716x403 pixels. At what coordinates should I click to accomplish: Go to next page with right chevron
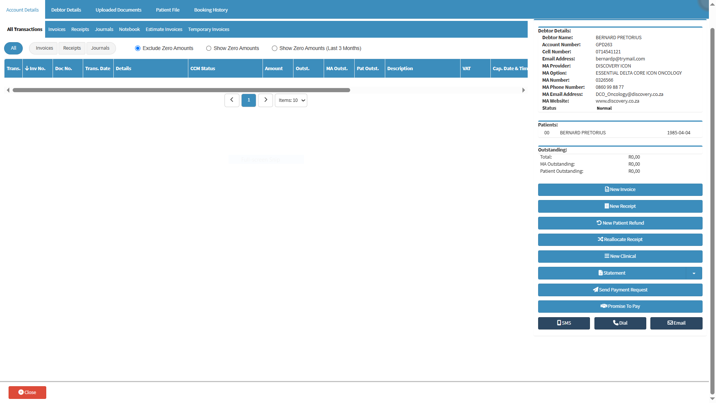tap(266, 100)
